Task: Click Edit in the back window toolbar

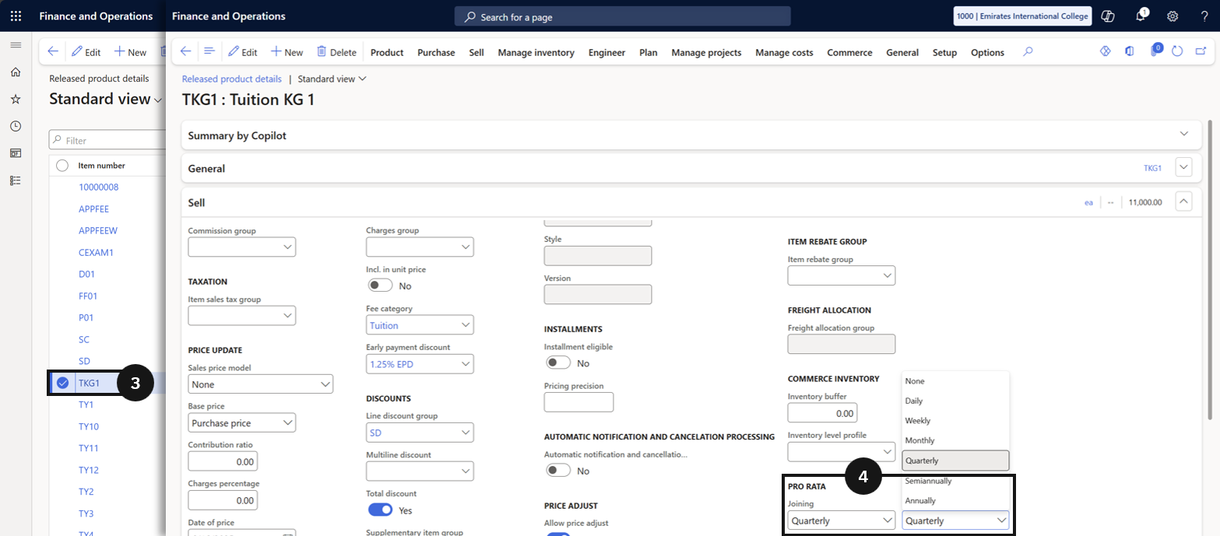Action: 86,52
